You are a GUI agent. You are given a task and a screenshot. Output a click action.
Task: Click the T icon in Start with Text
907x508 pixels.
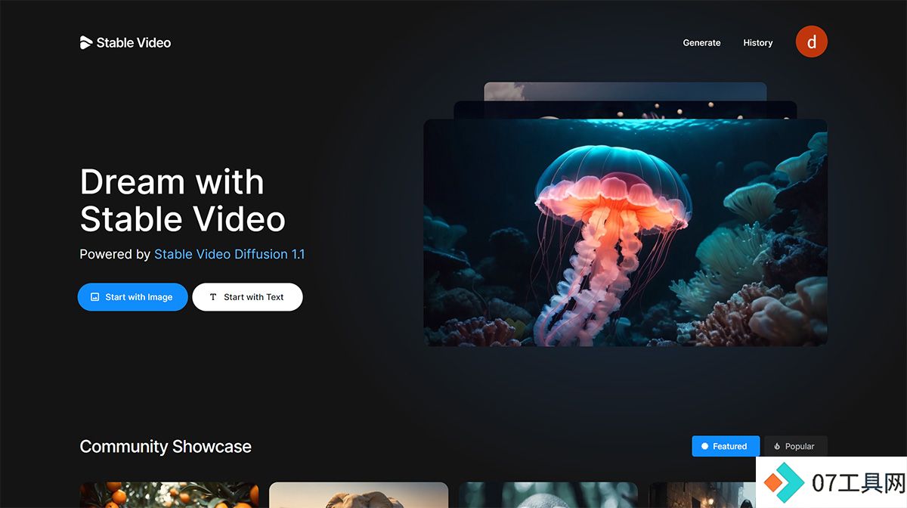click(213, 297)
